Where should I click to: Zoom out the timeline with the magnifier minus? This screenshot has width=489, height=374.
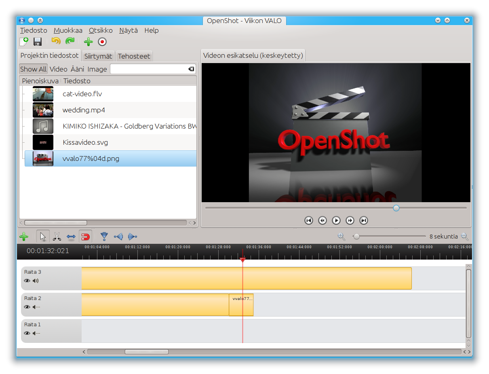pyautogui.click(x=465, y=237)
